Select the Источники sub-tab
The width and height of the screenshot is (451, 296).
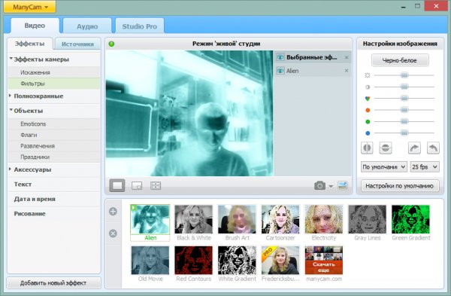[x=77, y=44]
